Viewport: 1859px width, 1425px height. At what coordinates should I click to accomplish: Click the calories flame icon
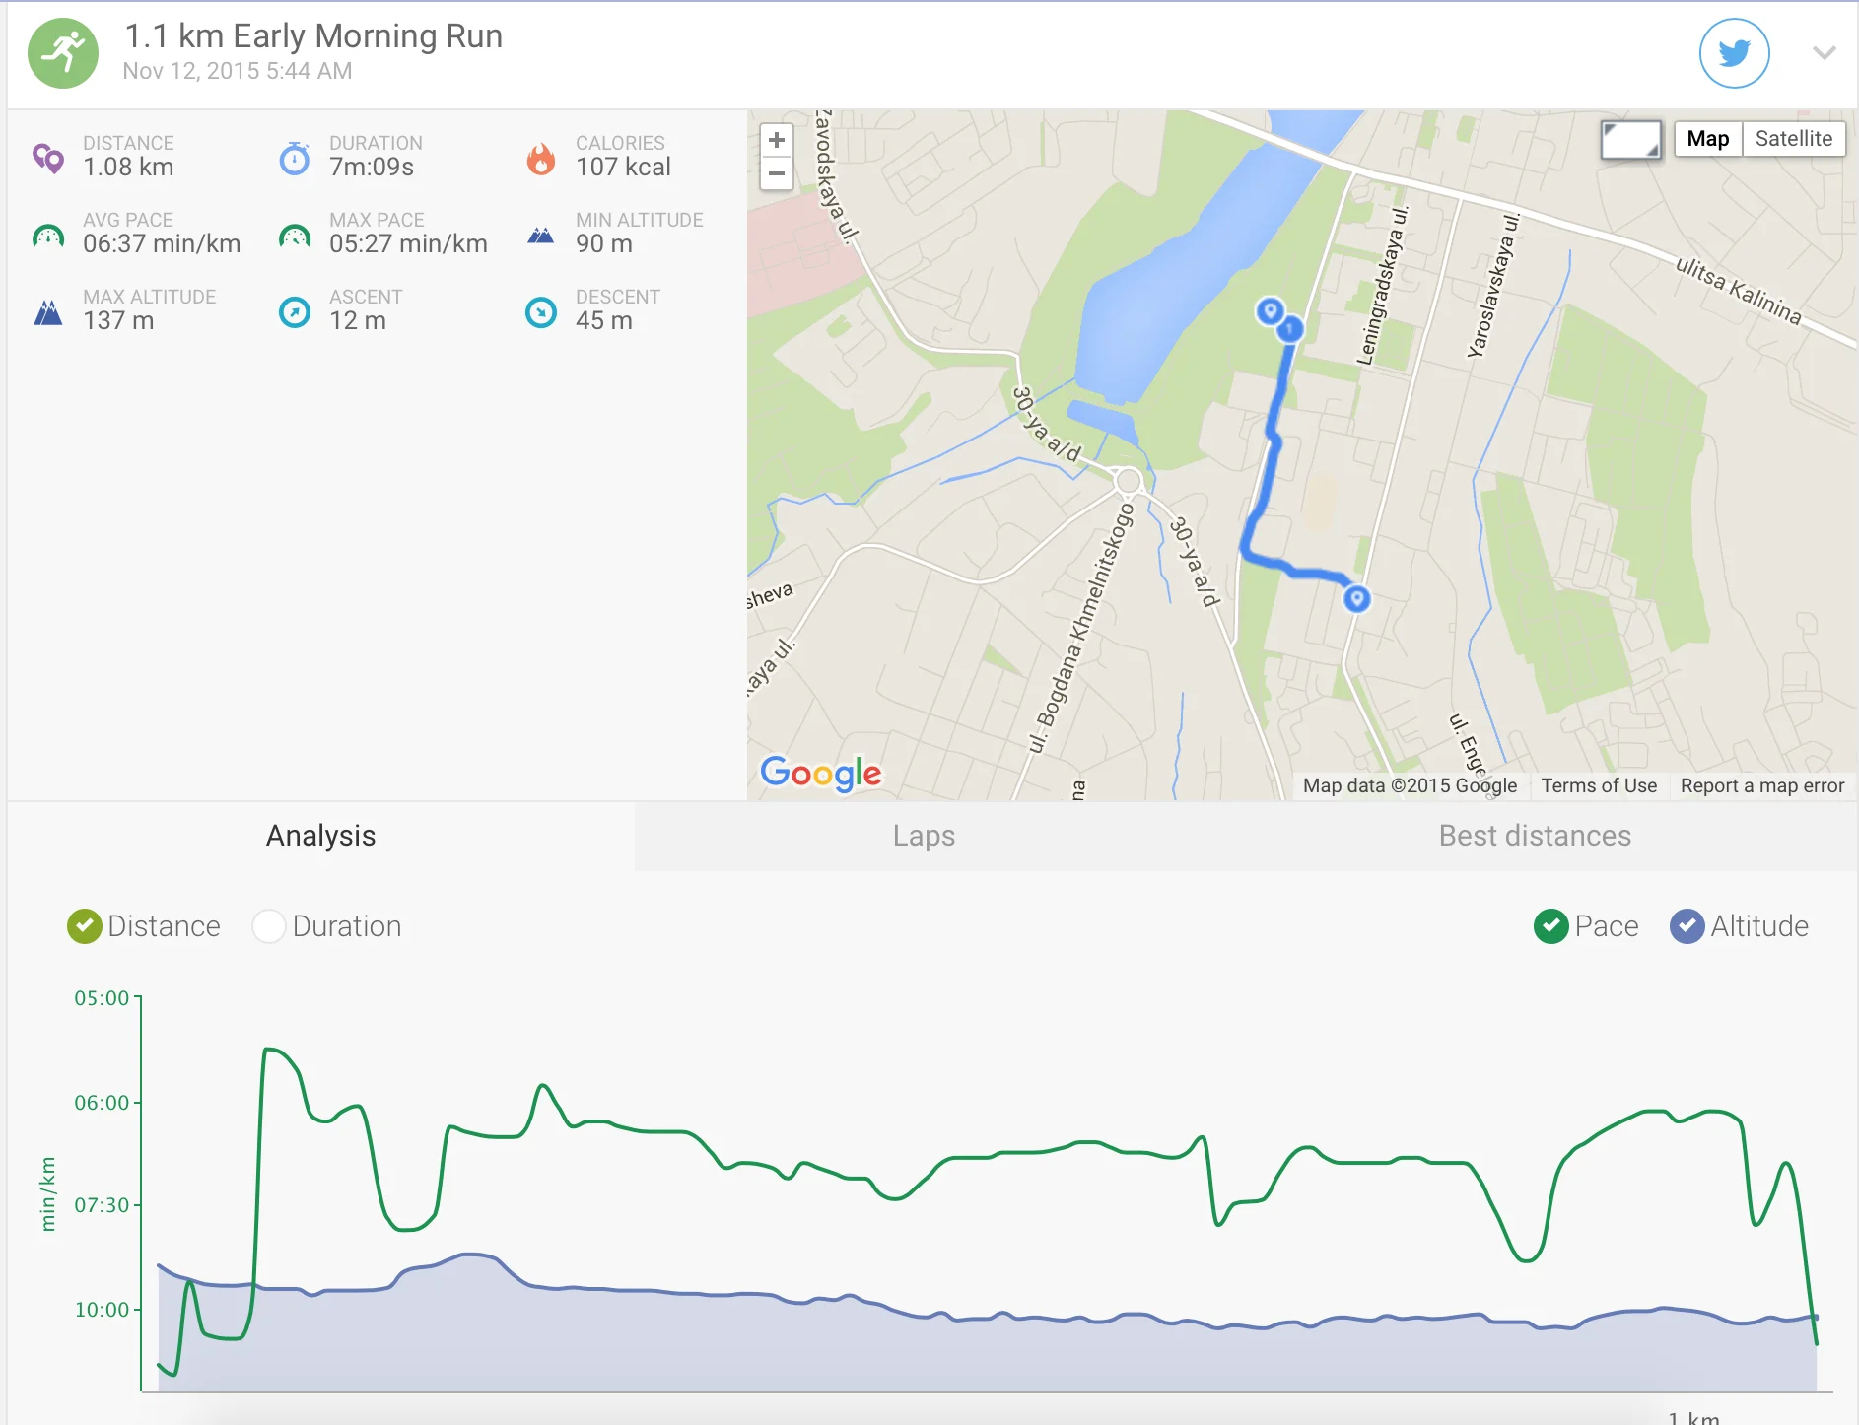tap(540, 159)
